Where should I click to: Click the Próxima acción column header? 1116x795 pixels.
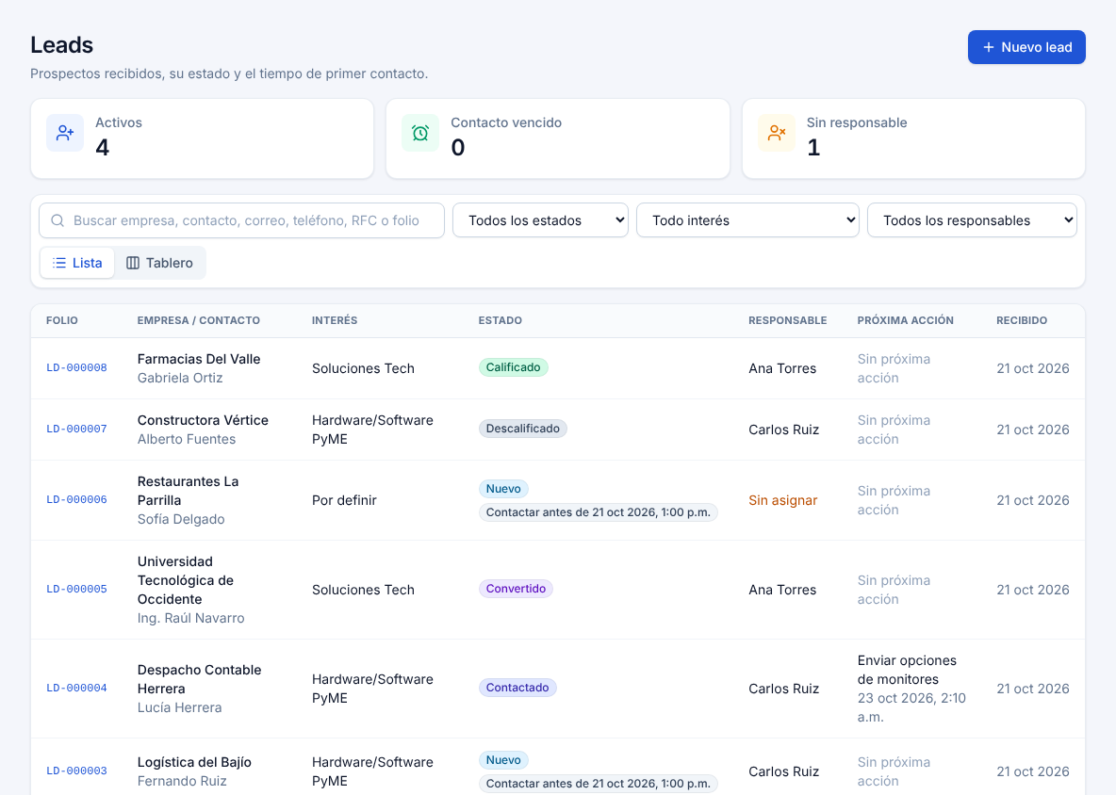click(x=905, y=320)
